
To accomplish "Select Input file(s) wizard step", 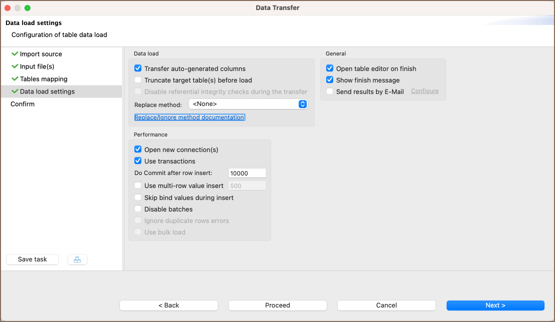I will tap(37, 66).
